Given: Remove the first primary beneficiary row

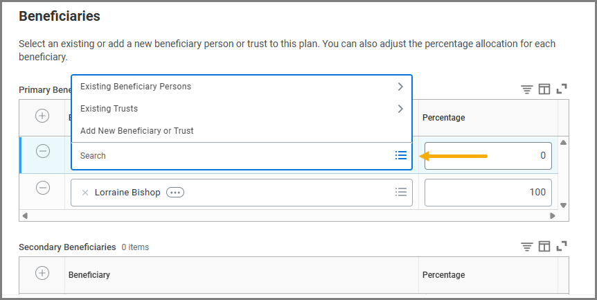Looking at the screenshot, I should coord(42,151).
